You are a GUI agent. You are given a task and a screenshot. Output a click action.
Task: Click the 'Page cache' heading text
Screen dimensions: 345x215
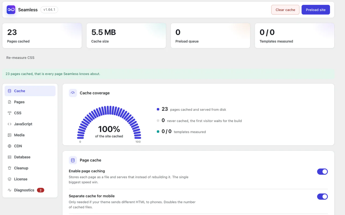click(x=90, y=160)
